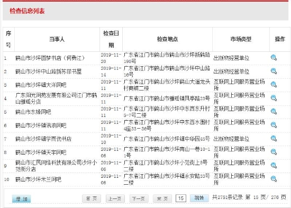Click magnifier icon for 汇民网络科技 小范街分店 row
The height and width of the screenshot is (208, 291).
pos(274,165)
